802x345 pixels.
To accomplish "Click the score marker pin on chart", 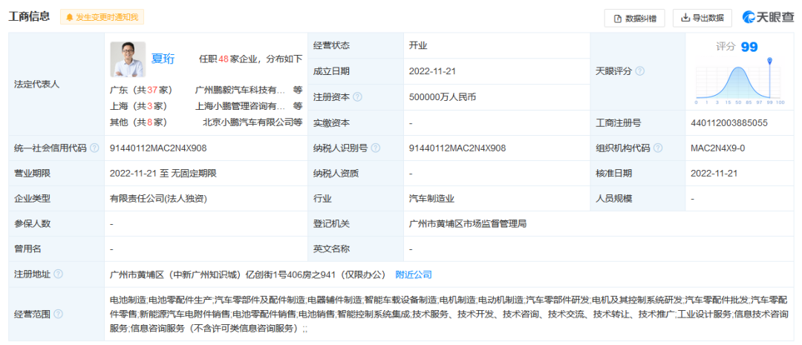I will point(770,62).
